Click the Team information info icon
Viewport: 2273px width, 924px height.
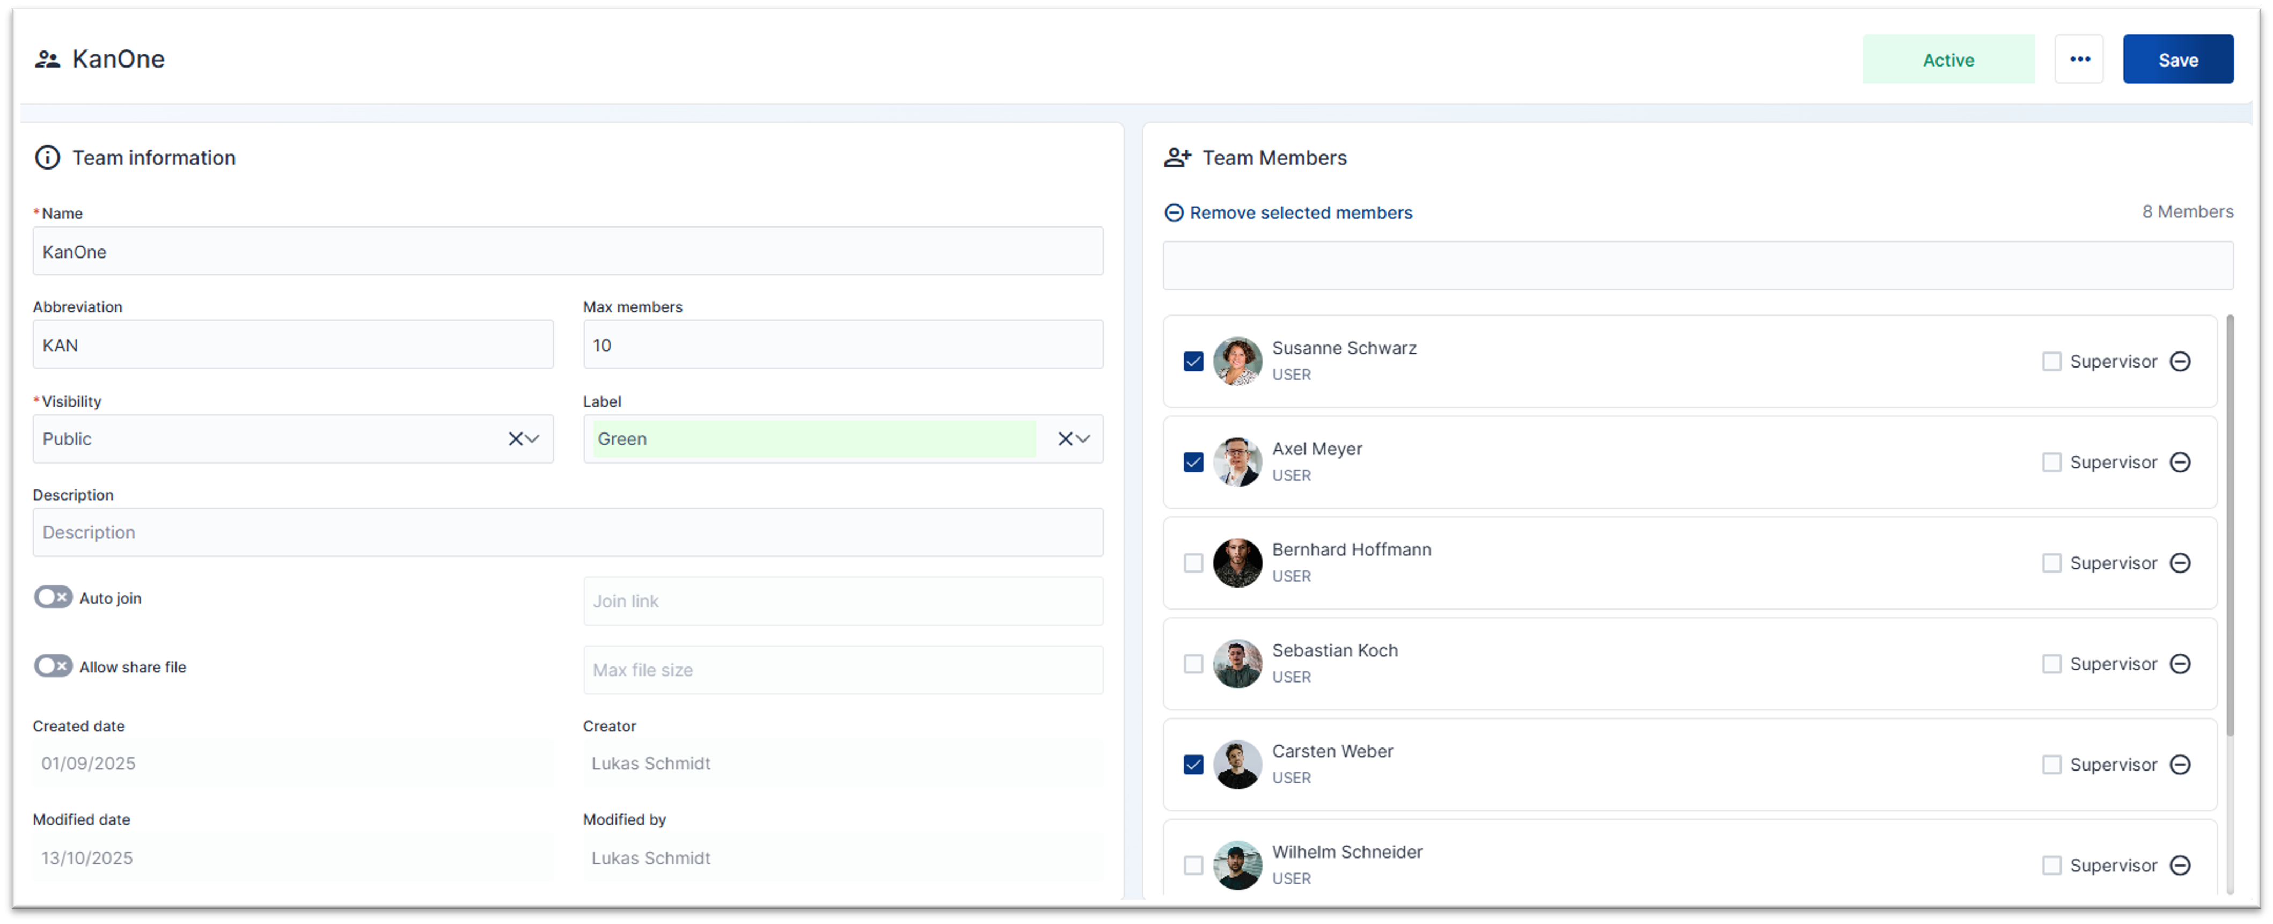pyautogui.click(x=47, y=157)
